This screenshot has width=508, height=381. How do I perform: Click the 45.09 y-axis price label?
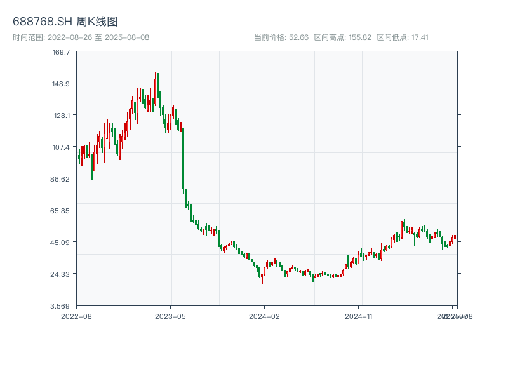pos(62,242)
